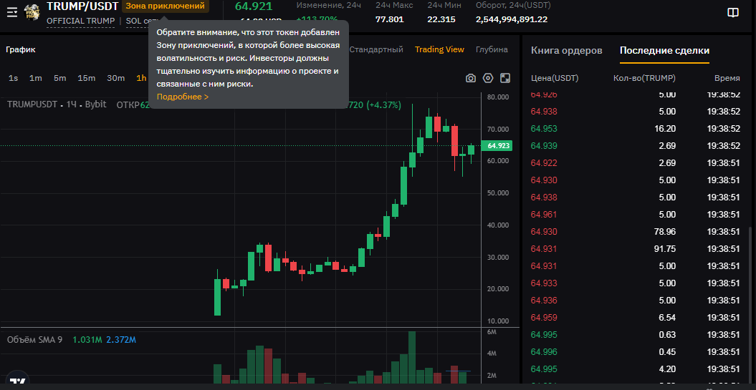Expand chart to fullscreen
This screenshot has width=756, height=390.
tap(504, 79)
